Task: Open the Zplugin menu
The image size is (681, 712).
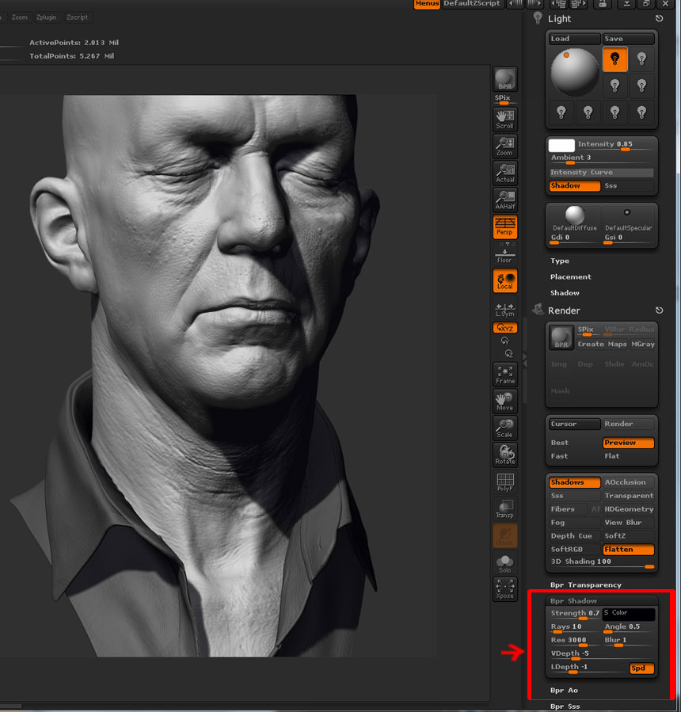Action: coord(46,17)
